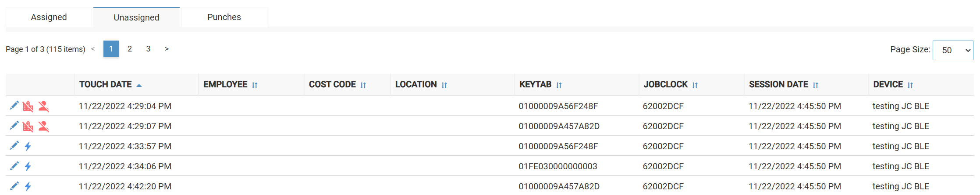Image resolution: width=980 pixels, height=195 pixels.
Task: Sort by Jobclock column arrows
Action: [x=695, y=85]
